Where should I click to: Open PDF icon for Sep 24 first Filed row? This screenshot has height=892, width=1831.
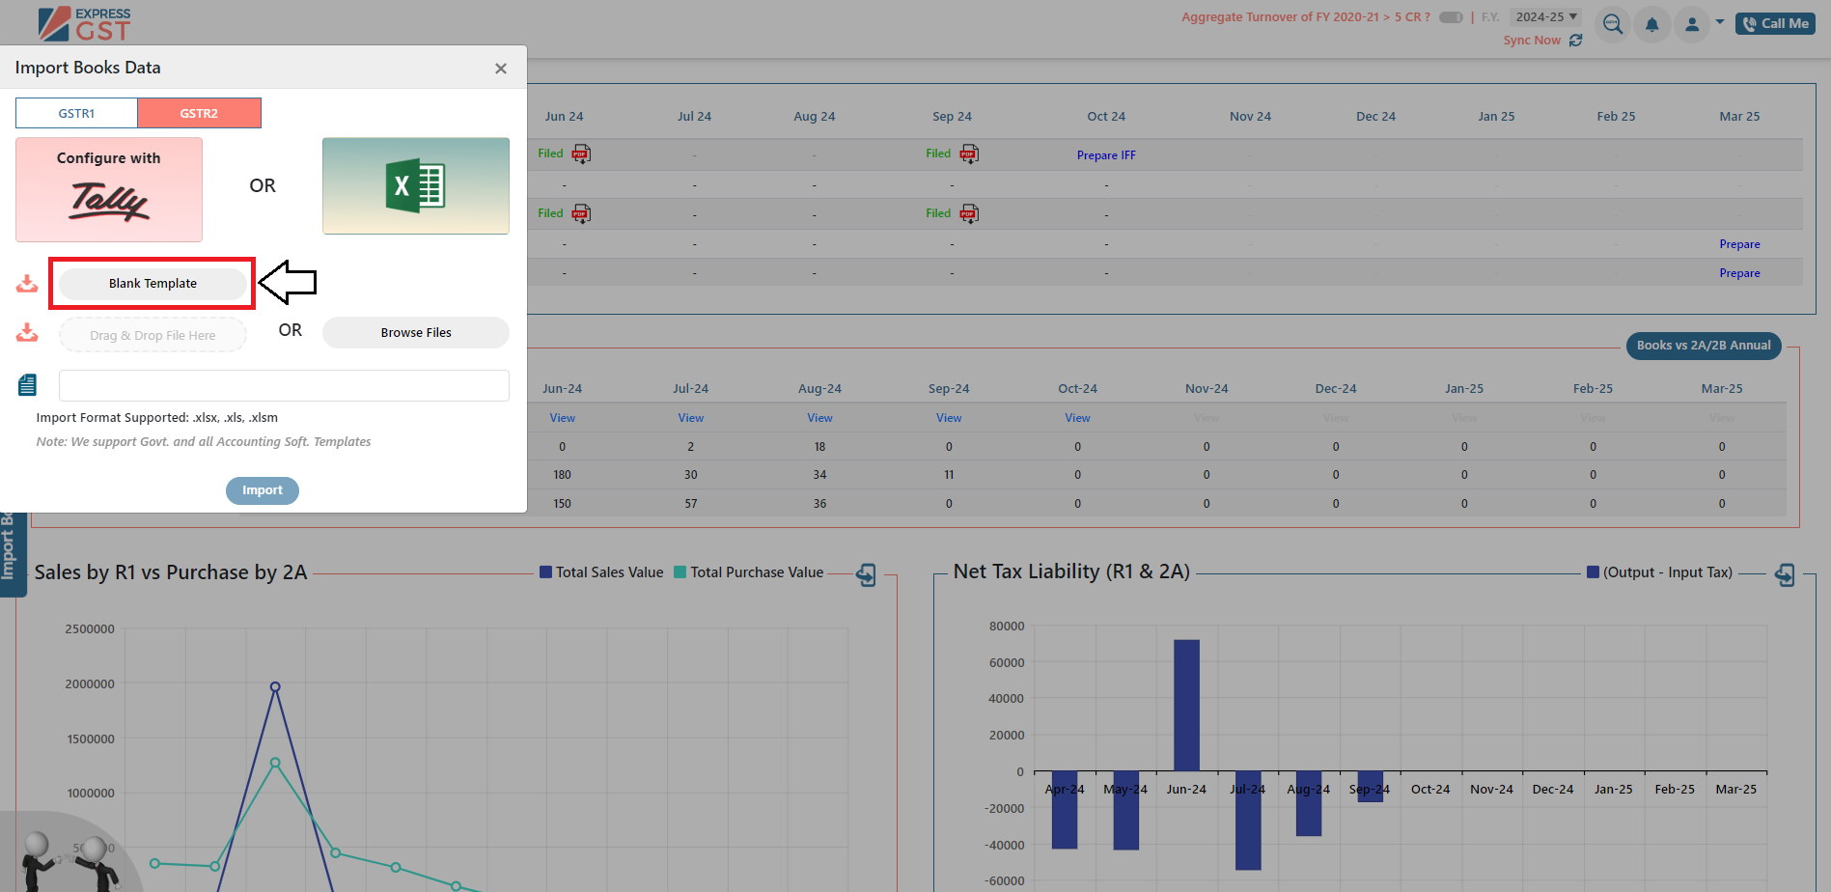click(969, 153)
